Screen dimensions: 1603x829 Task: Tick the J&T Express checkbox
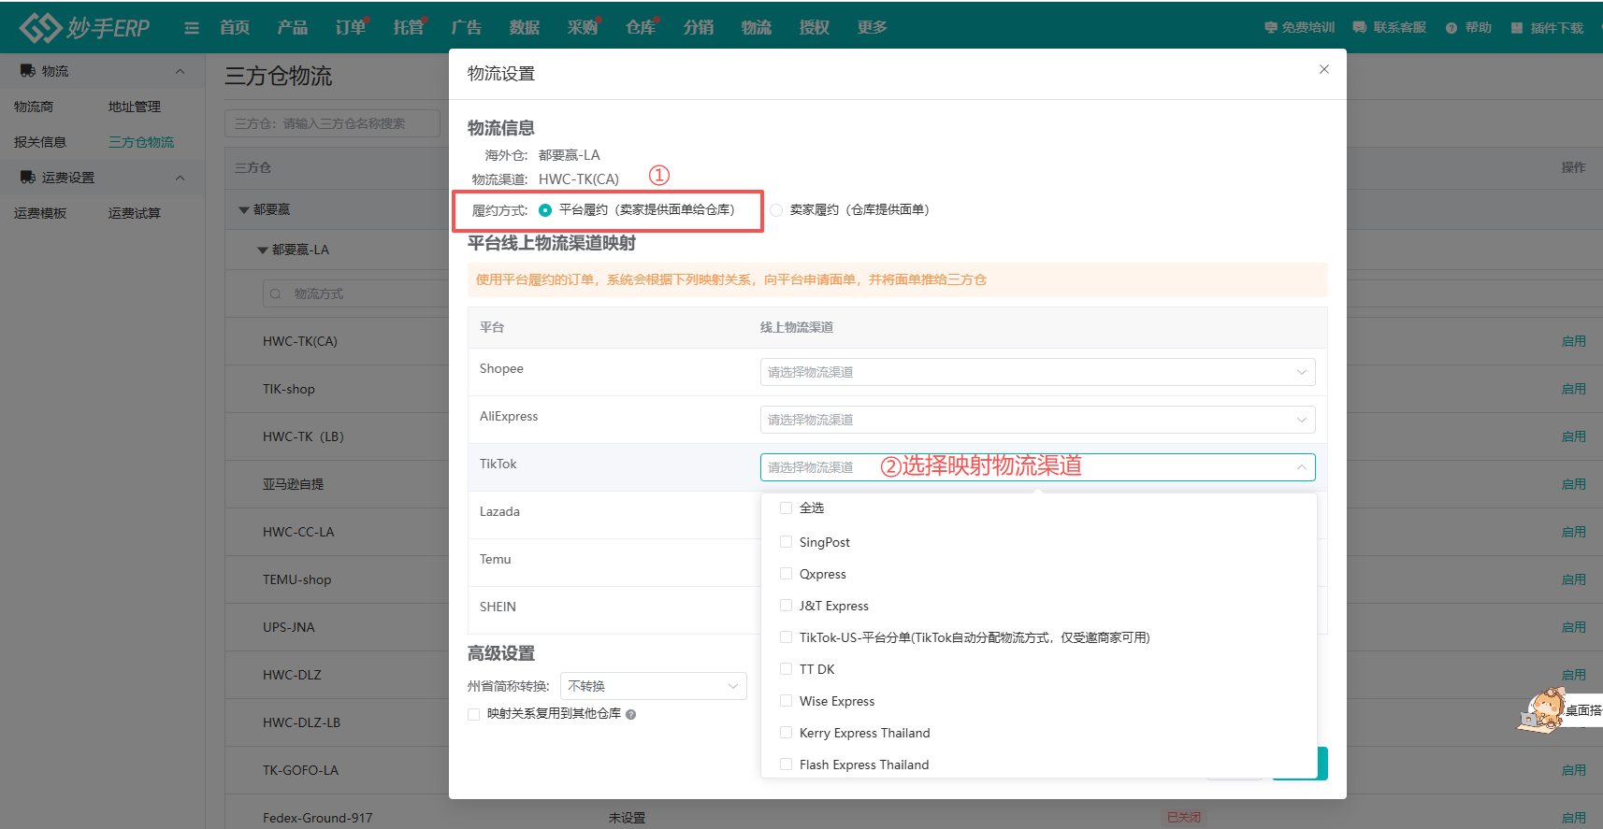(x=786, y=606)
